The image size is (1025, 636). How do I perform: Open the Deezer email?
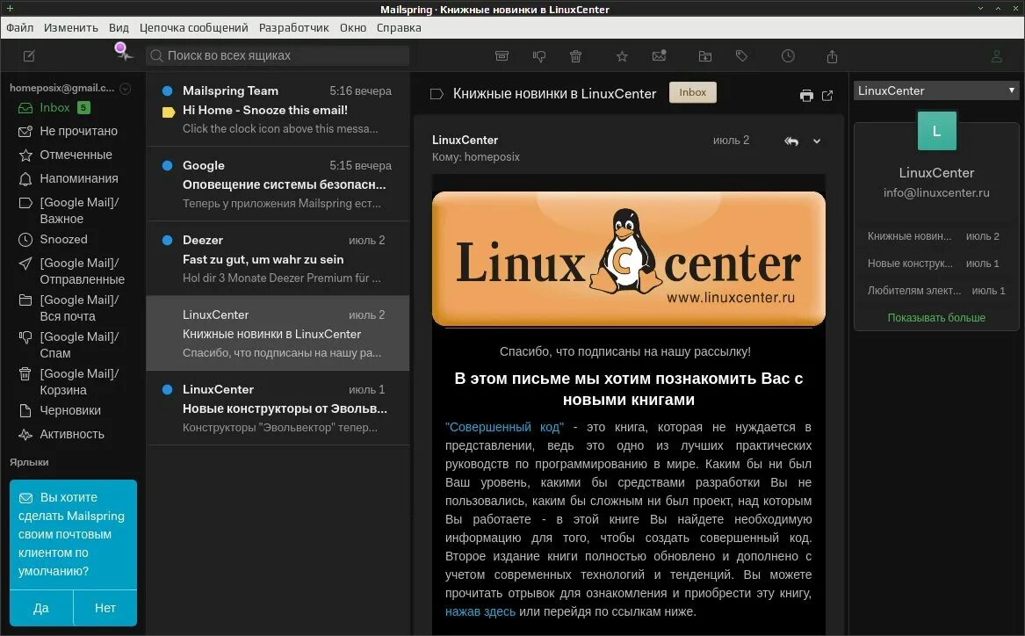tap(278, 258)
